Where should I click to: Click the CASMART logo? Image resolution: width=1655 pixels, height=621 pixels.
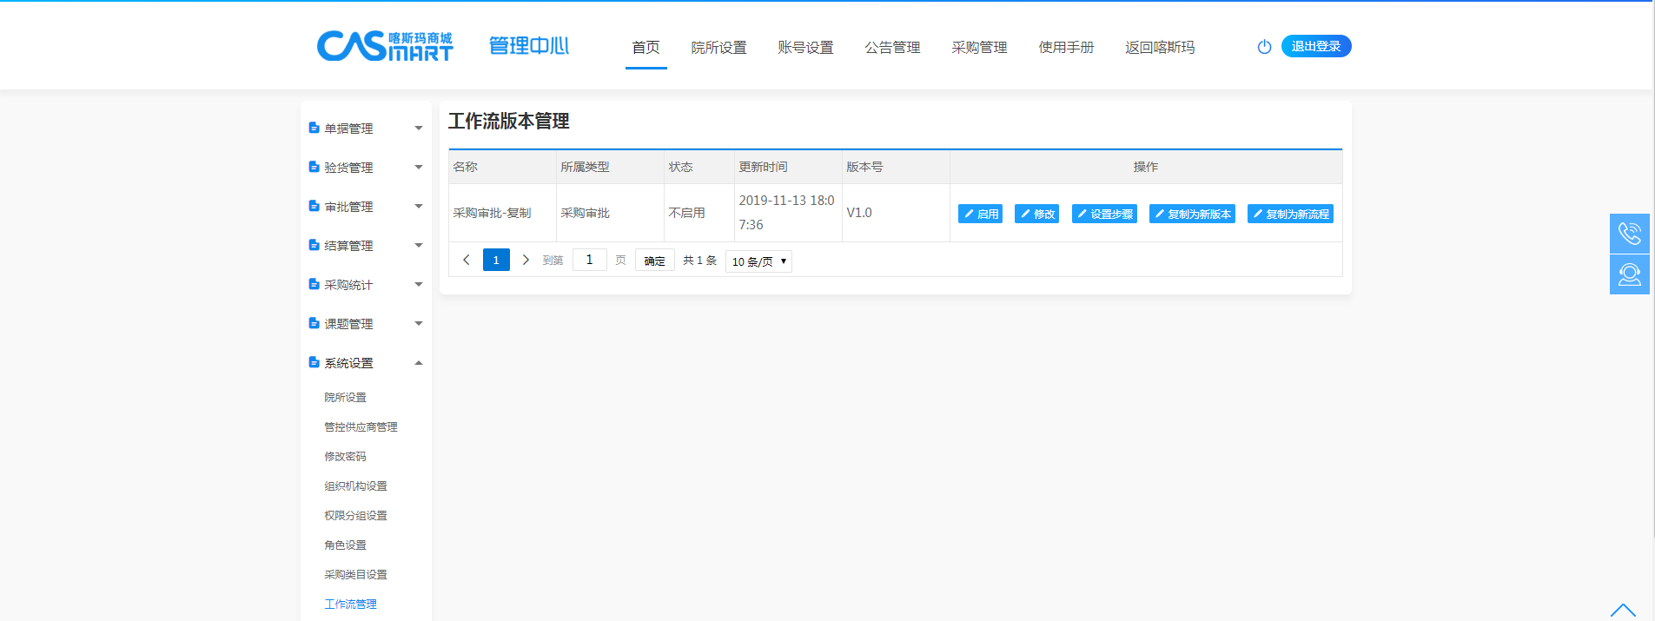385,46
